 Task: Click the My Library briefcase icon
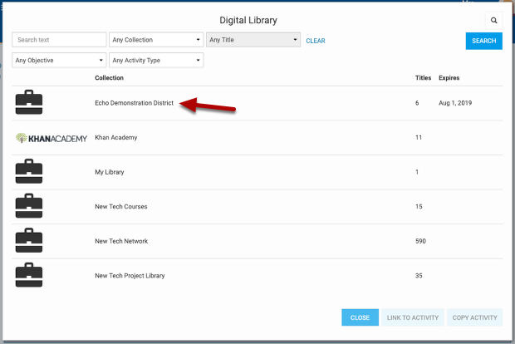point(29,171)
